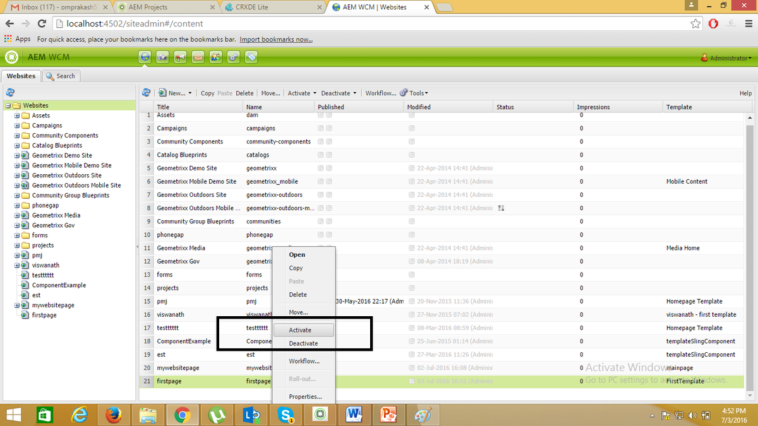Image resolution: width=758 pixels, height=426 pixels.
Task: Open Inbox envelope icon in AEM header
Action: [198, 57]
